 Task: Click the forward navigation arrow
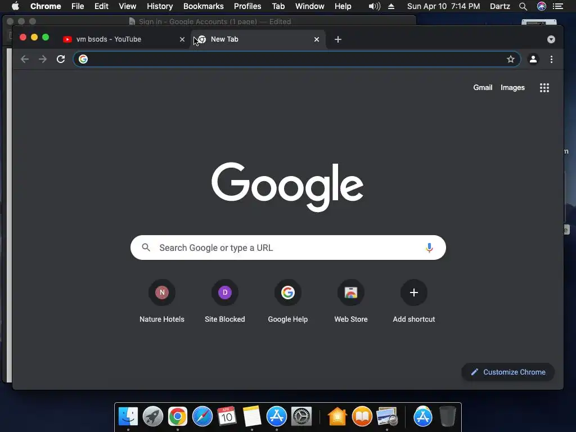coord(43,59)
